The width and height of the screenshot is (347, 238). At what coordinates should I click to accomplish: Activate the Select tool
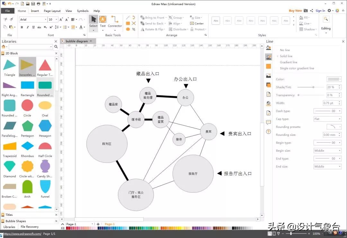click(93, 22)
